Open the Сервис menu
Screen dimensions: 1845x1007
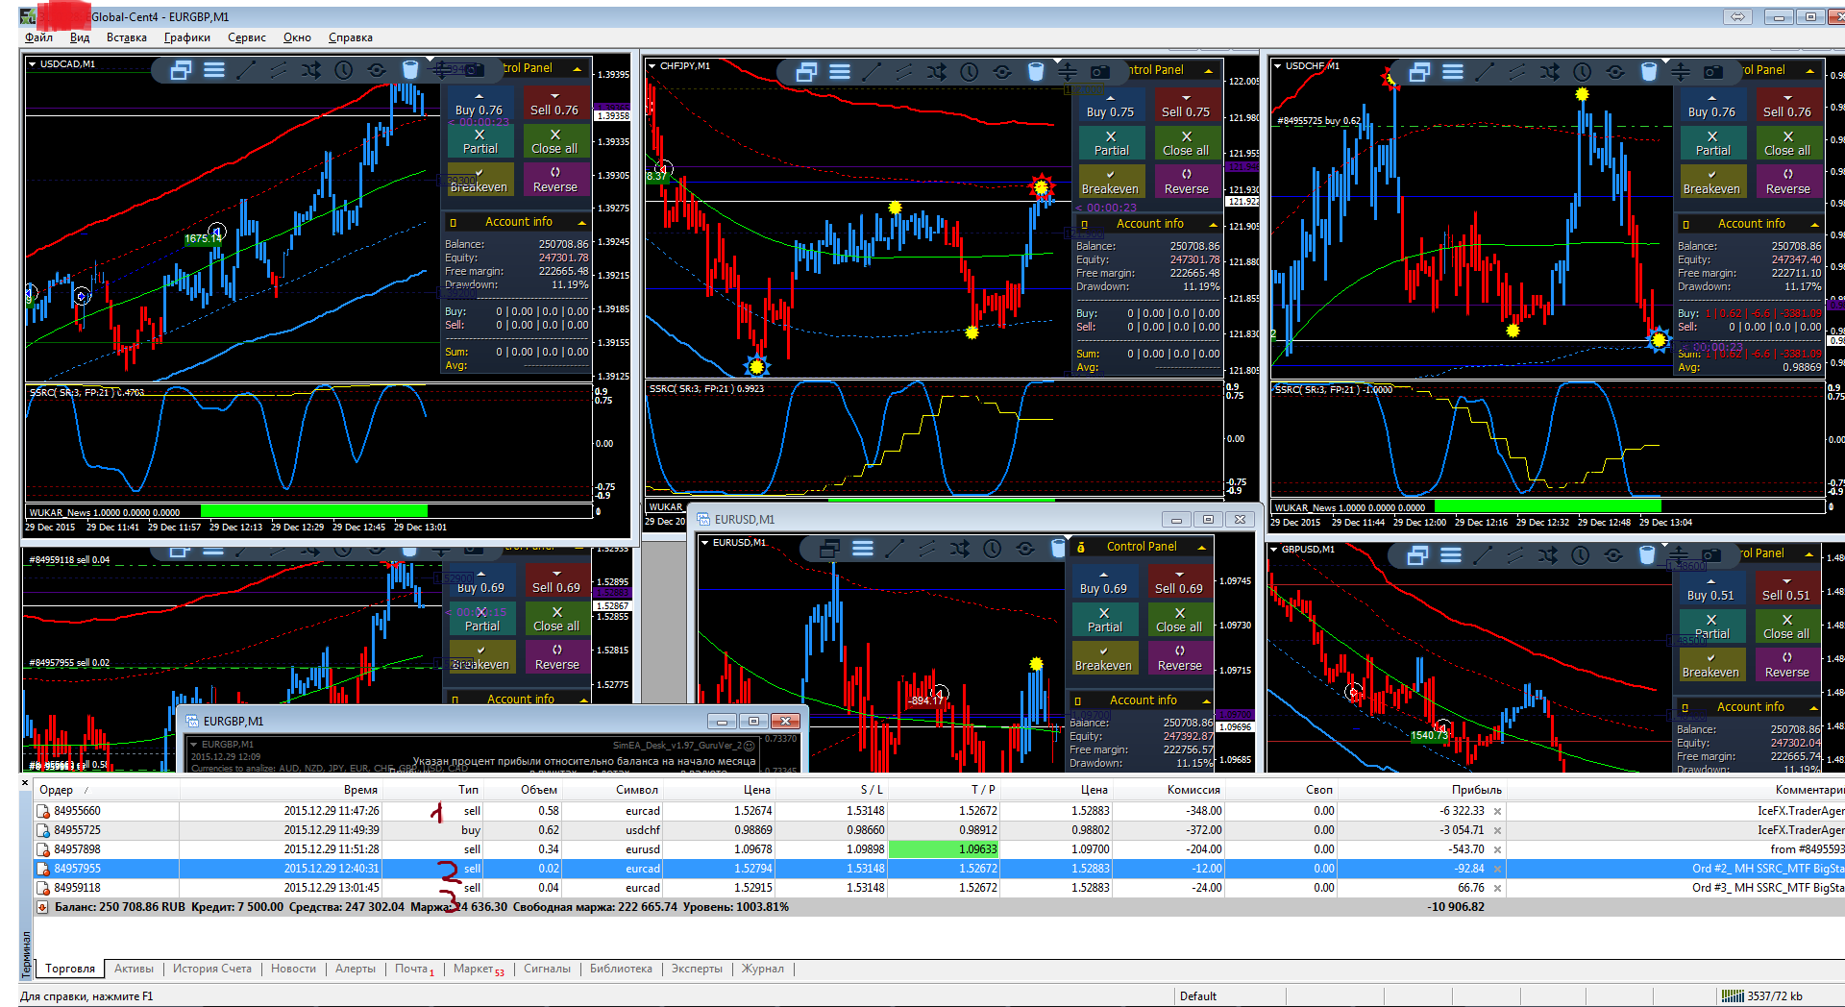pyautogui.click(x=247, y=37)
